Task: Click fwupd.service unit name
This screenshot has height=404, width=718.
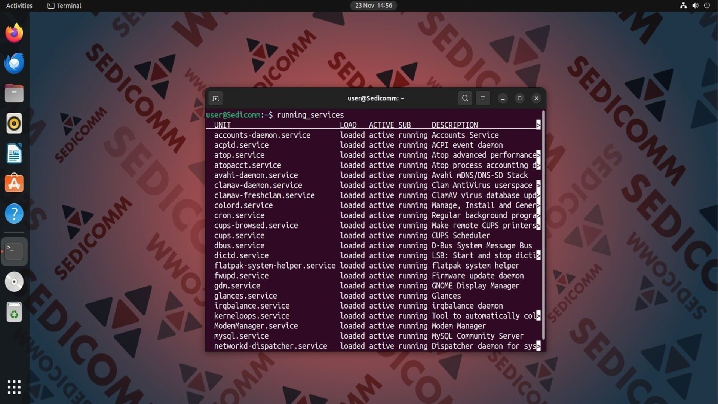Action: point(241,276)
